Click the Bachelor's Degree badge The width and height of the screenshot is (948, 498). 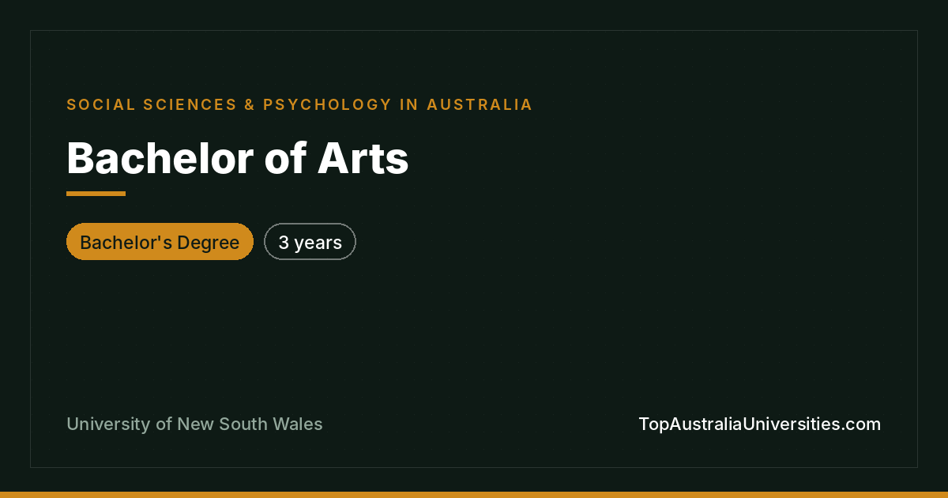pos(160,242)
